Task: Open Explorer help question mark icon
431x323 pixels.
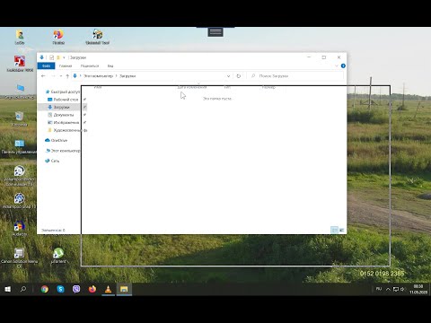Action: [x=343, y=65]
